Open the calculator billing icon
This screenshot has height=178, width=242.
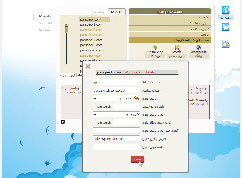pyautogui.click(x=226, y=44)
